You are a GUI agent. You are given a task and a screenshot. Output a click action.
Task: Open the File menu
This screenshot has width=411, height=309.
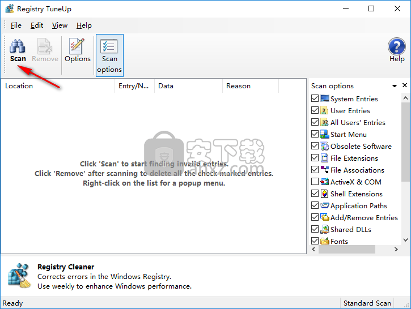click(16, 25)
